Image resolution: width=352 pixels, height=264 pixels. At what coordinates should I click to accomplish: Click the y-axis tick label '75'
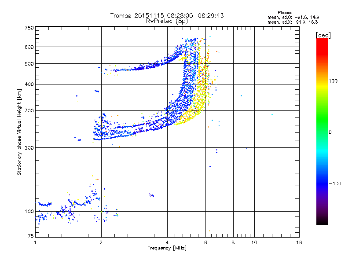click(x=31, y=236)
